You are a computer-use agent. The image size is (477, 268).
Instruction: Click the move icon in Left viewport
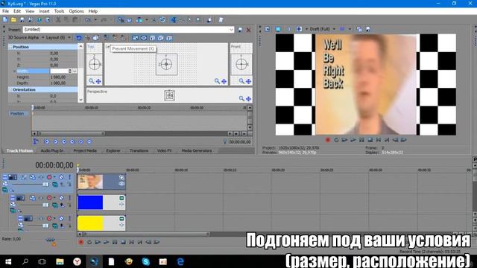pyautogui.click(x=224, y=81)
